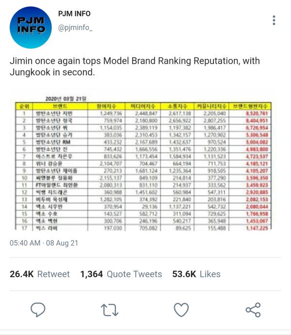
Task: Click the tweet text about Jimin's ranking
Action: coord(135,67)
